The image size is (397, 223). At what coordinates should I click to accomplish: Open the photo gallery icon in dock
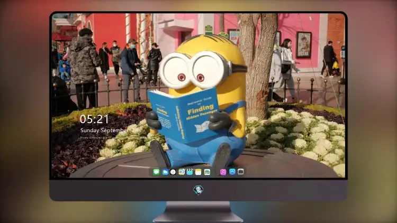(x=207, y=172)
